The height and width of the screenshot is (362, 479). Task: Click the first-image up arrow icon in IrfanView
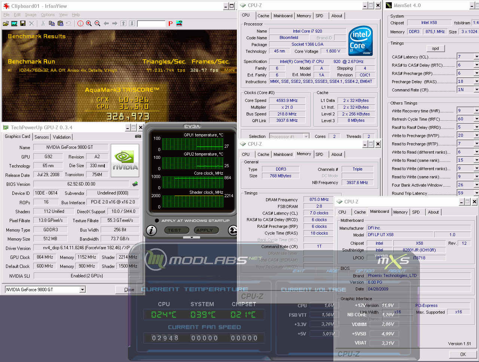(123, 24)
